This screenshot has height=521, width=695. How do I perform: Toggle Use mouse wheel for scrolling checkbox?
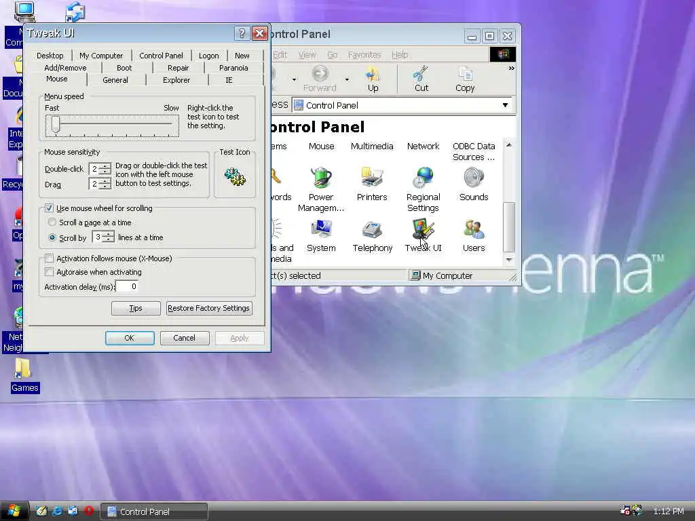click(49, 208)
